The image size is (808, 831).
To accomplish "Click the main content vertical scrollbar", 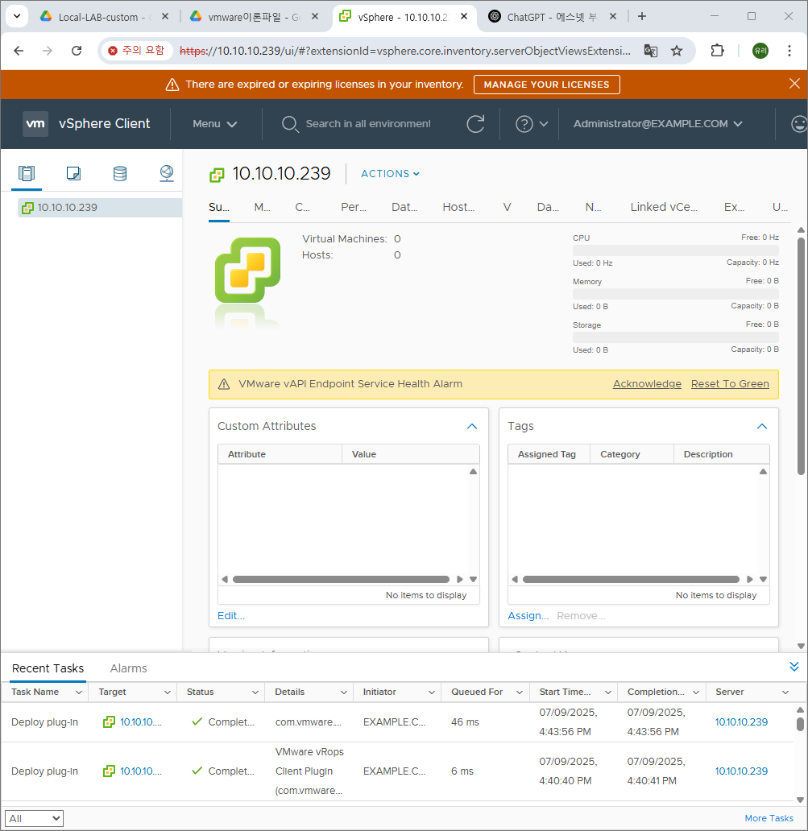I will click(801, 356).
